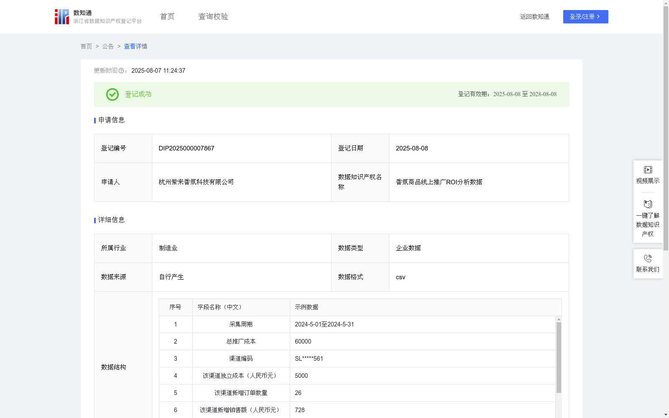Image resolution: width=669 pixels, height=418 pixels.
Task: Click the page scroll up arrow
Action: point(666,3)
